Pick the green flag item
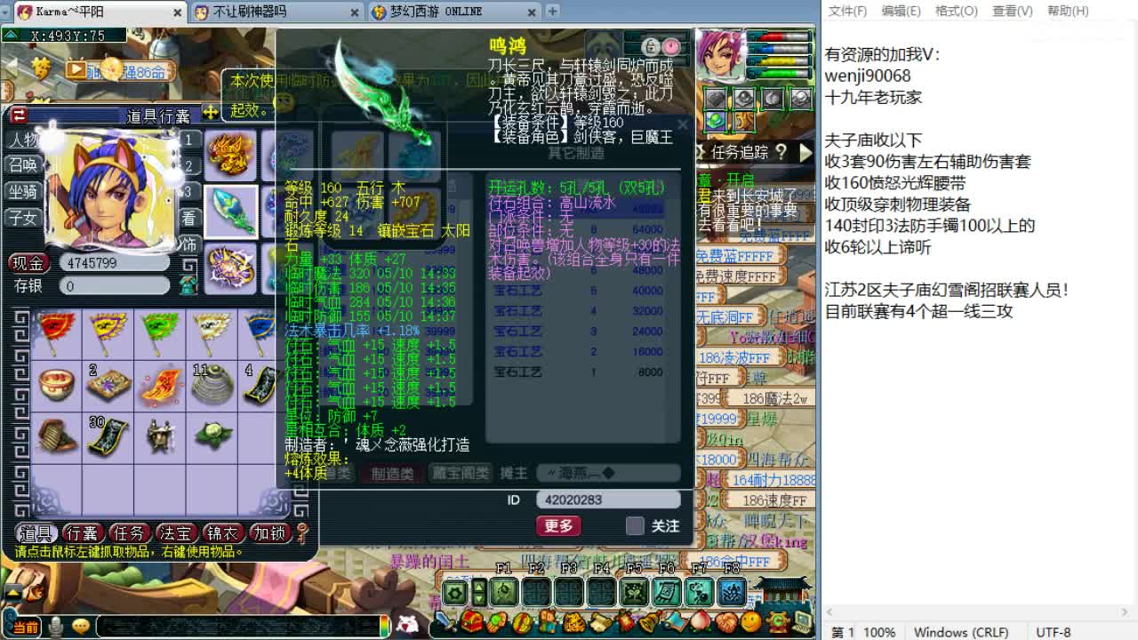The image size is (1138, 640). 160,332
